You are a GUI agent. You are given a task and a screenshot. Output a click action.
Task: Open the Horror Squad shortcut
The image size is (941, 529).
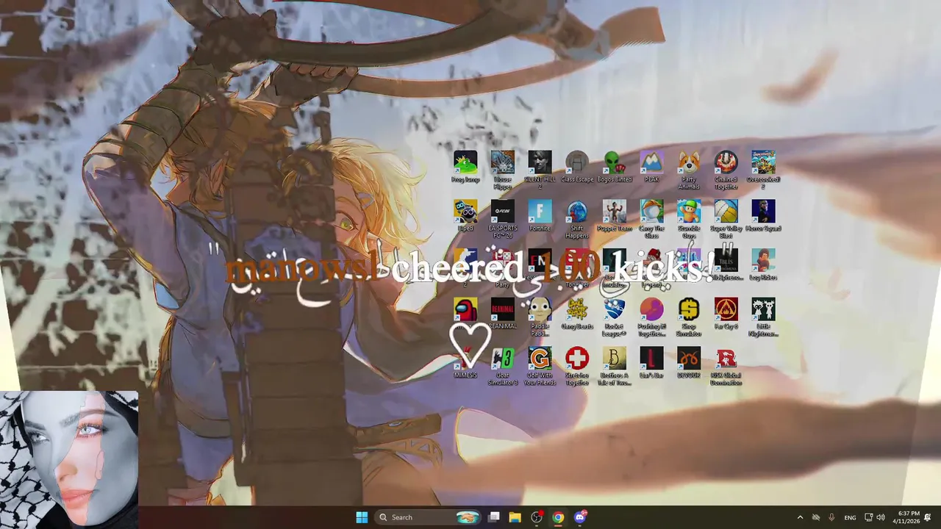pos(763,216)
